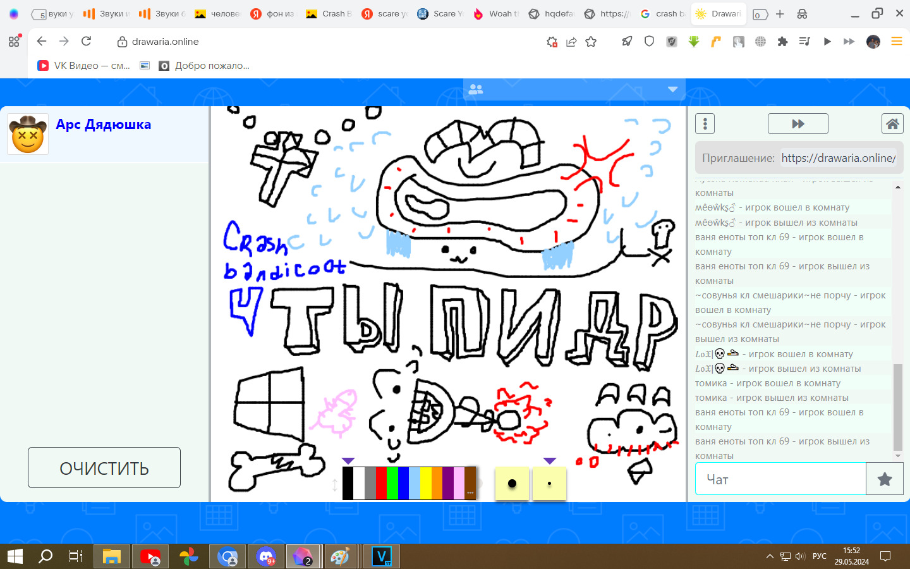Click the star button beside the chat field
910x569 pixels.
[x=885, y=479]
